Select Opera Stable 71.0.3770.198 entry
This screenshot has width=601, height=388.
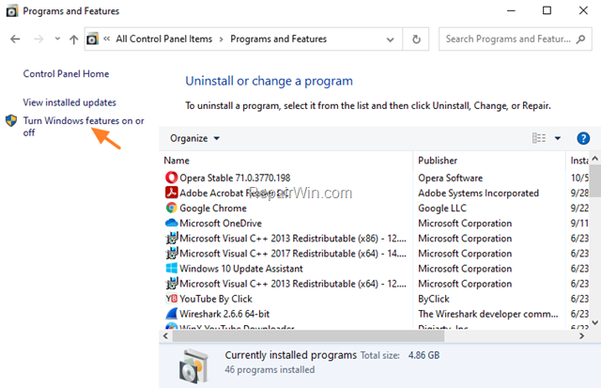pyautogui.click(x=235, y=178)
